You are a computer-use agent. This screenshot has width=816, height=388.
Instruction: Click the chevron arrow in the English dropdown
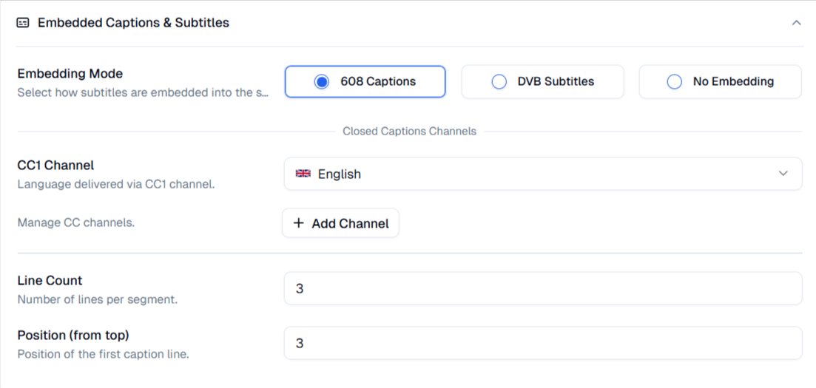783,174
